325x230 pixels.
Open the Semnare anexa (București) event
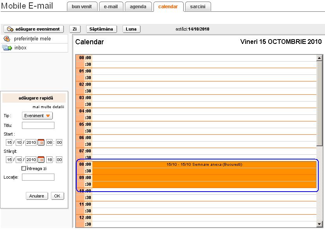(x=204, y=174)
